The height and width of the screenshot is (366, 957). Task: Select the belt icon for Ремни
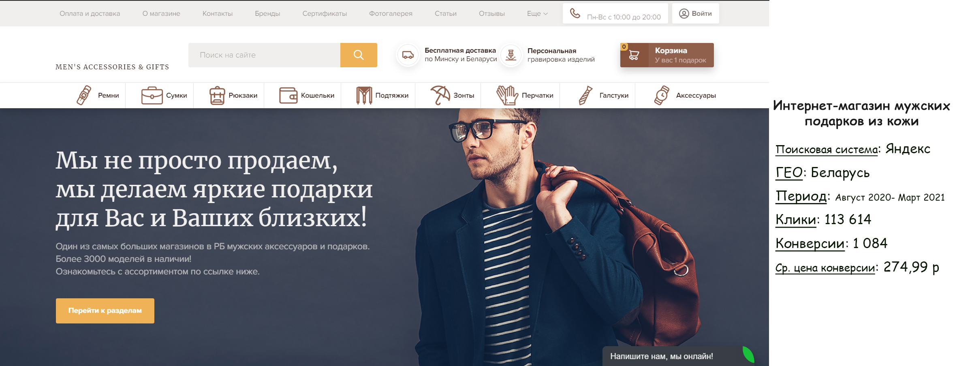tap(84, 95)
